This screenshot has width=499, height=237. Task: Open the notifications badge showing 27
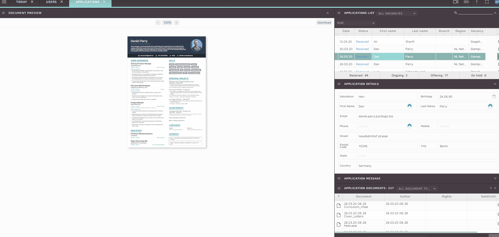pyautogui.click(x=497, y=2)
